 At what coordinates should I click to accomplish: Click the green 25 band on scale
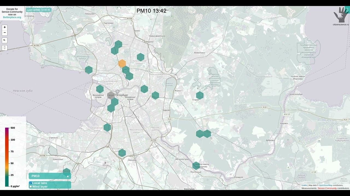7,175
